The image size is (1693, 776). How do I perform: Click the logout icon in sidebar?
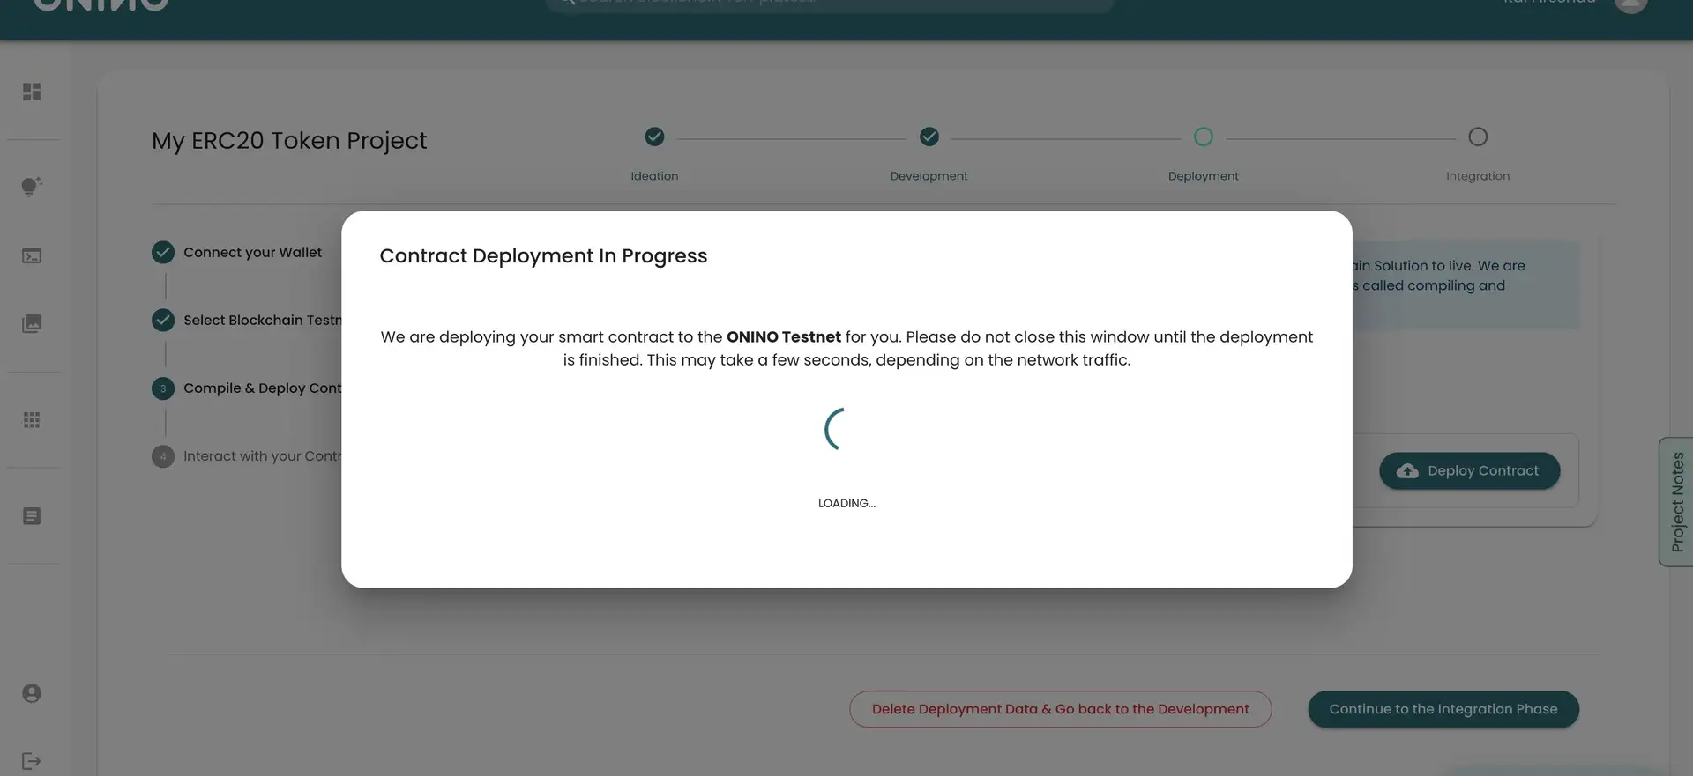[x=32, y=761]
